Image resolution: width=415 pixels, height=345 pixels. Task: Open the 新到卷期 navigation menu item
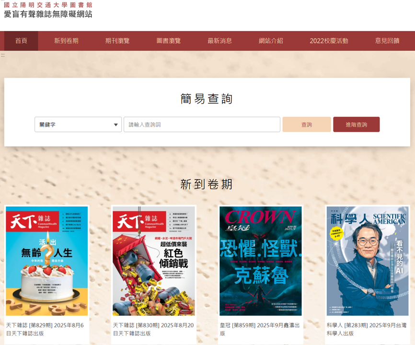tap(66, 41)
